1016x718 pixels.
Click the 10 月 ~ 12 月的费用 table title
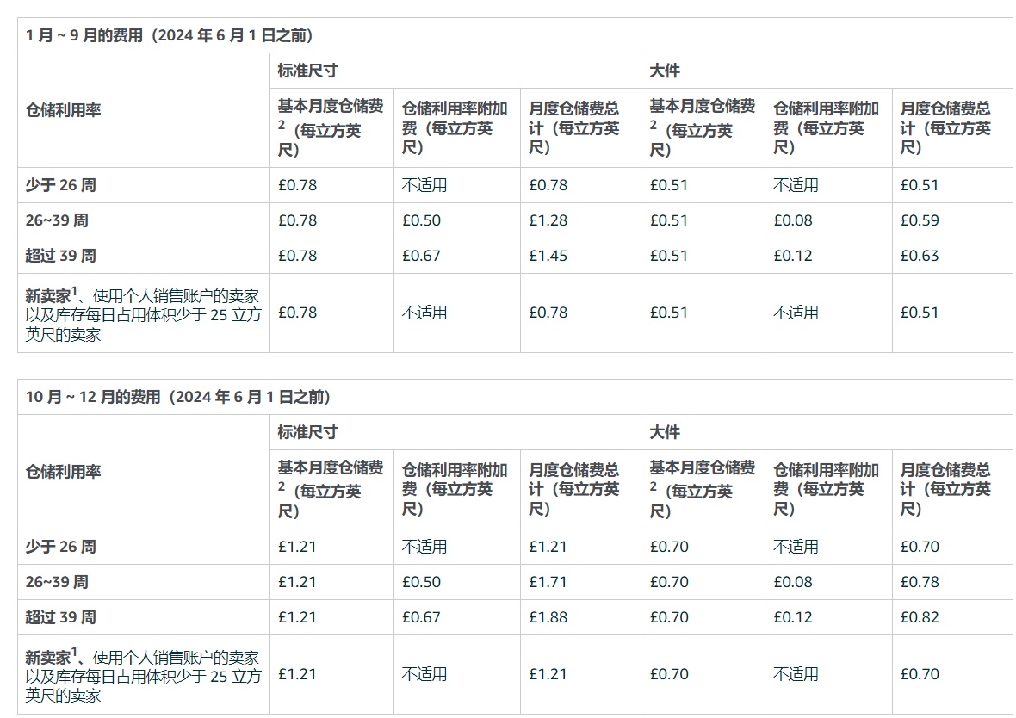pyautogui.click(x=178, y=397)
